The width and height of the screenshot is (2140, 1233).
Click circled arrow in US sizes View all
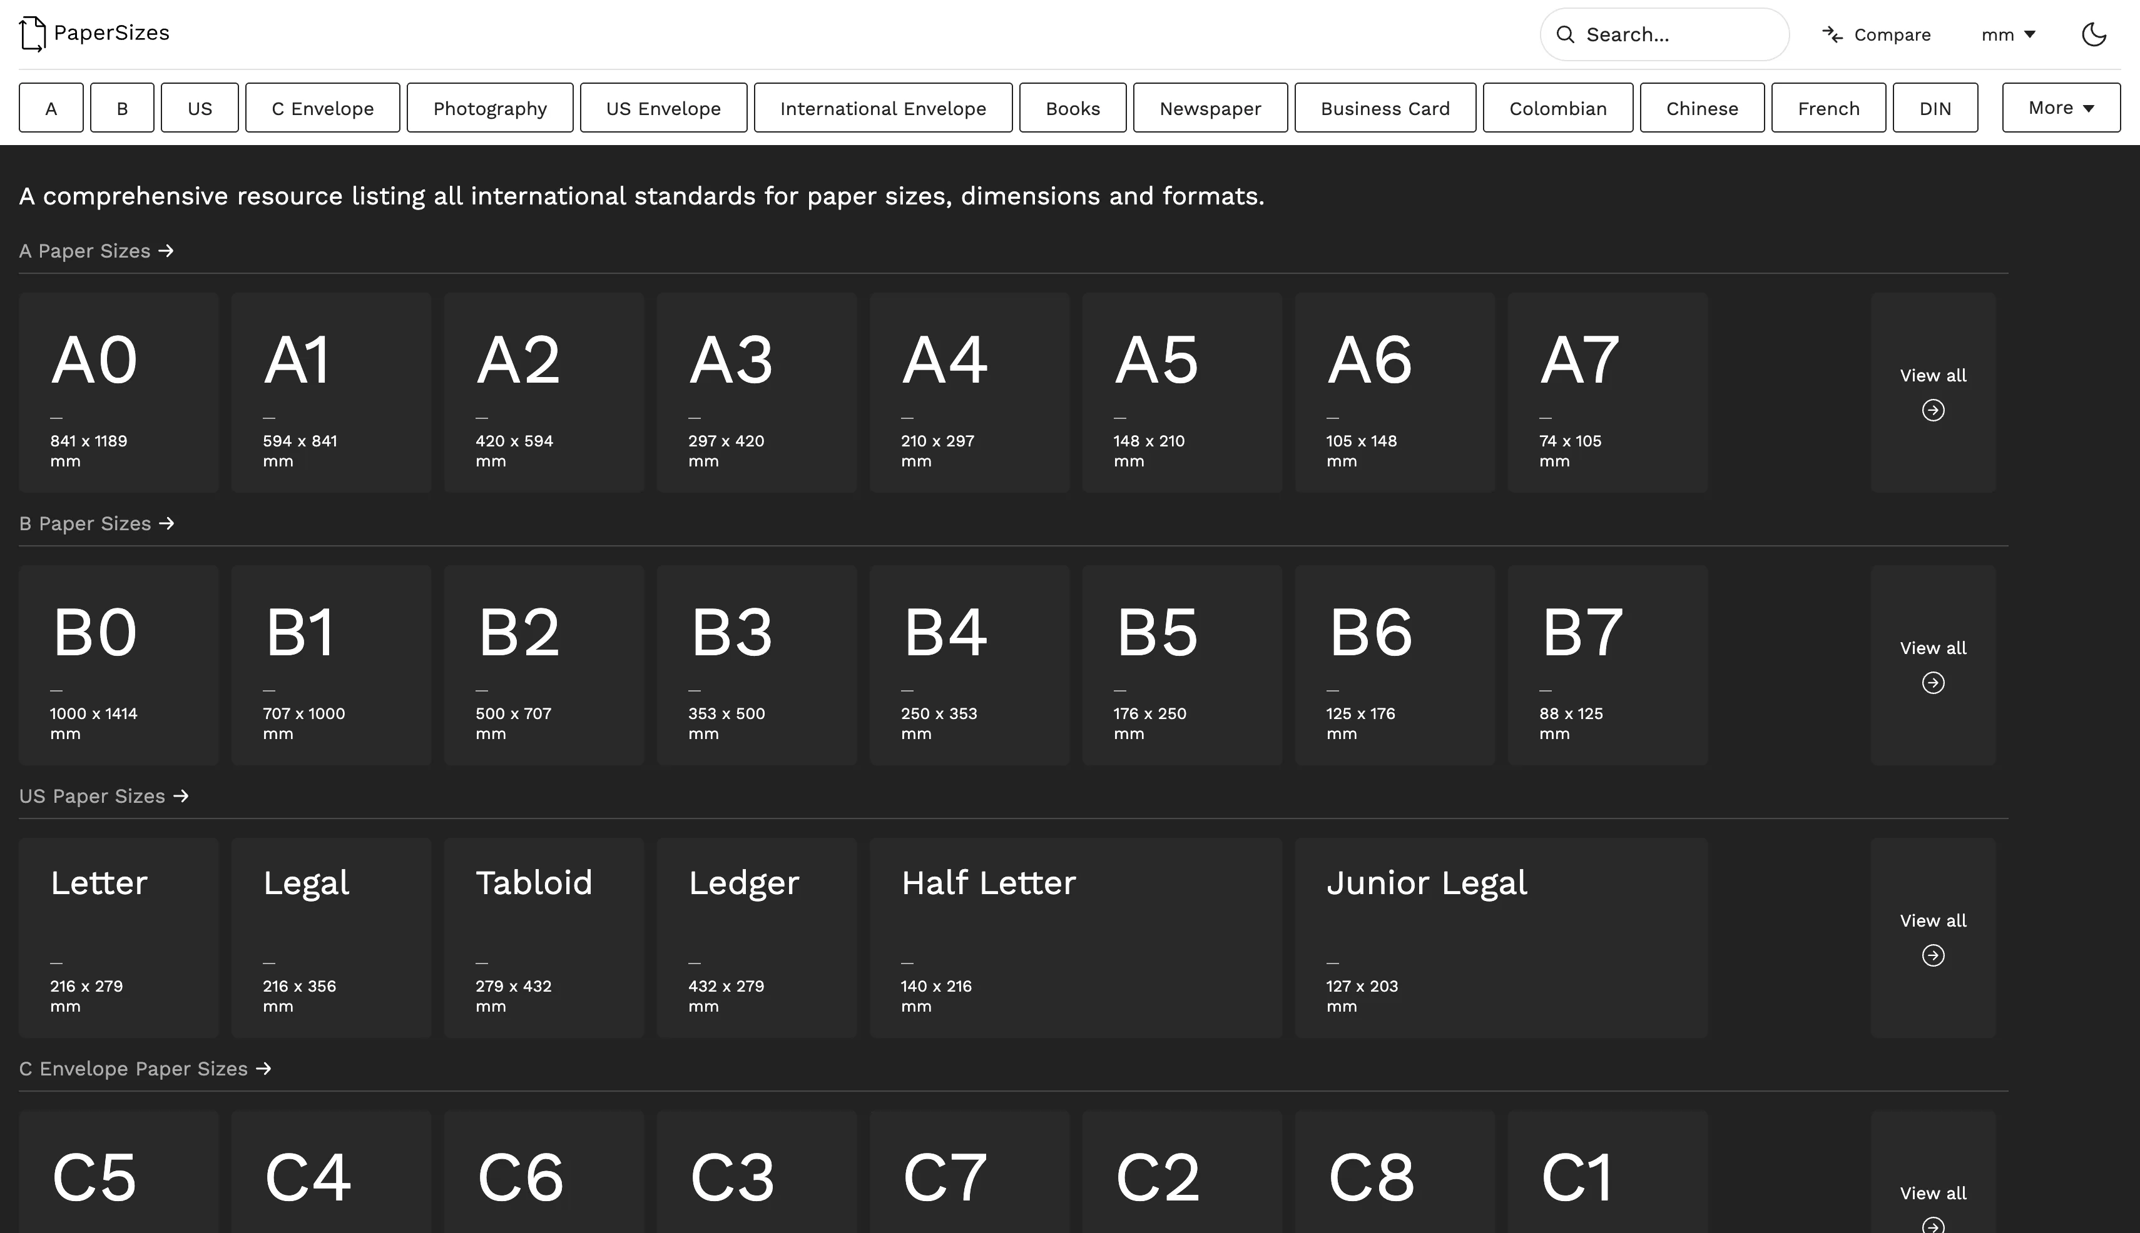1932,956
